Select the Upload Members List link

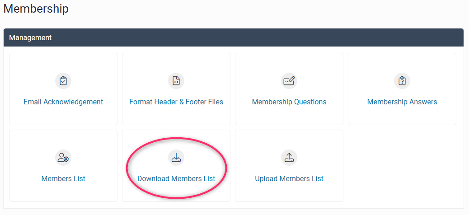pos(289,179)
